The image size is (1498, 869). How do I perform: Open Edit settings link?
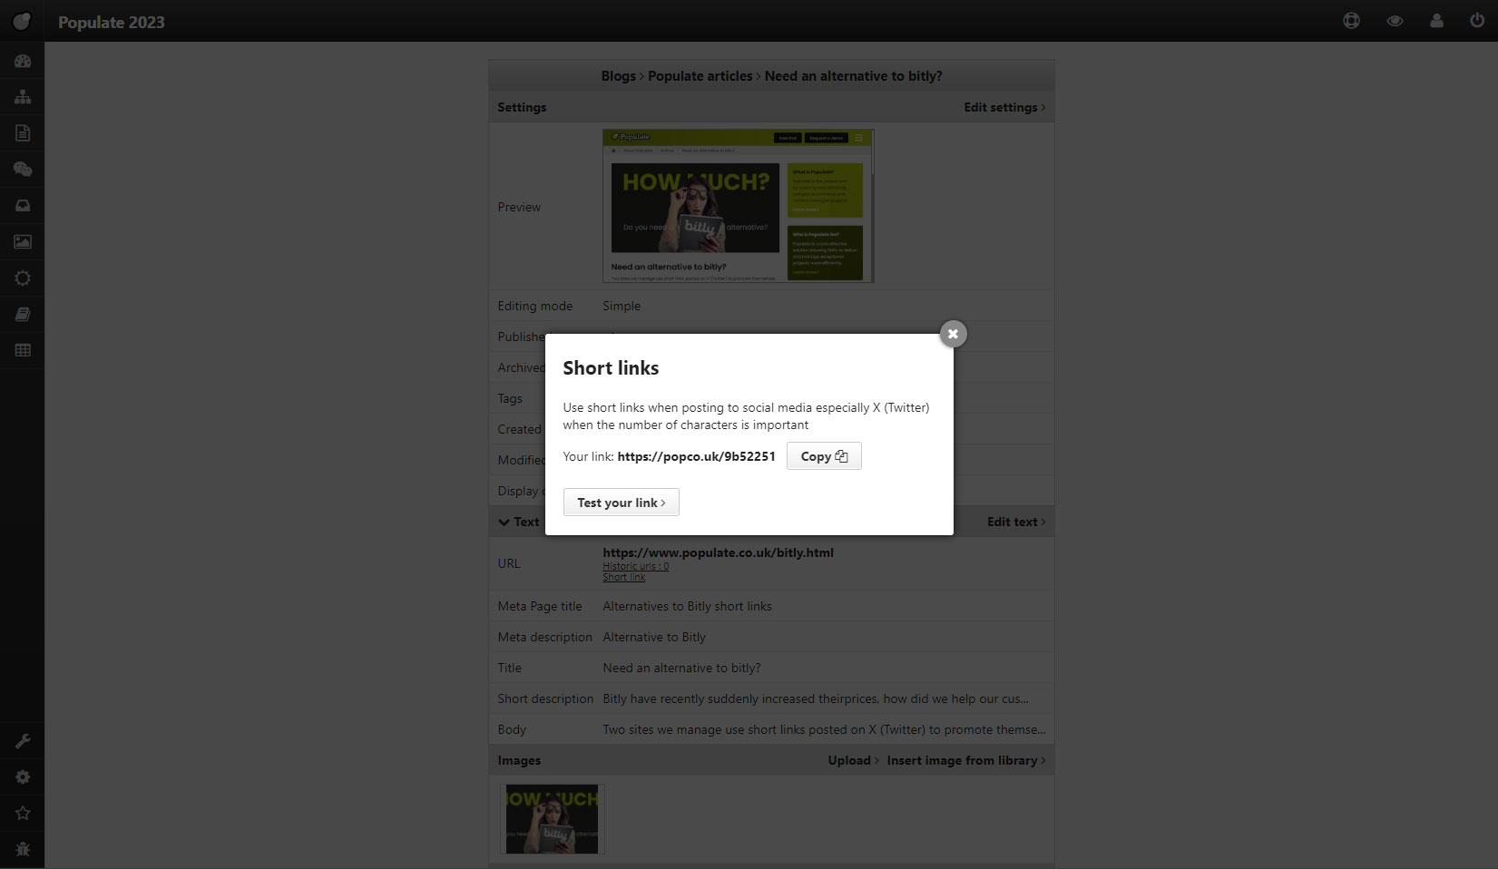1004,107
